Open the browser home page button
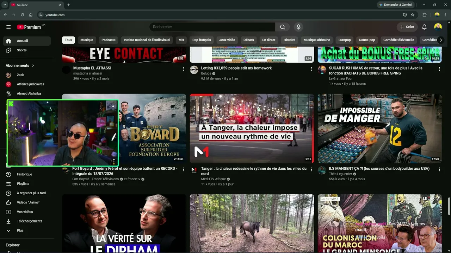The width and height of the screenshot is (451, 253). [x=31, y=15]
